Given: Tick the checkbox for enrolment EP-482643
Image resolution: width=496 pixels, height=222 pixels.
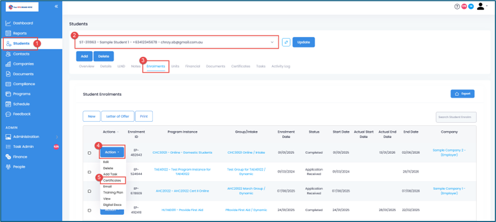Looking at the screenshot, I should (89, 153).
